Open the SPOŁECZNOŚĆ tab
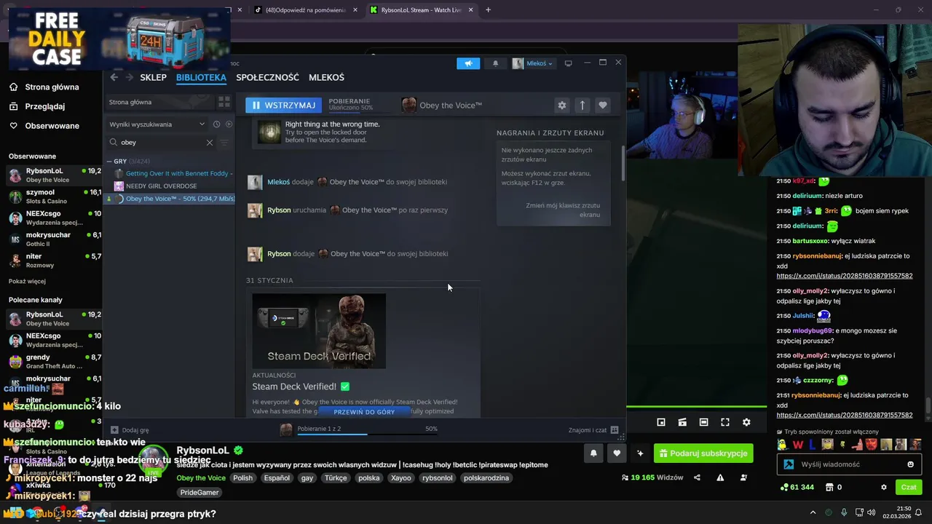932x524 pixels. [267, 77]
